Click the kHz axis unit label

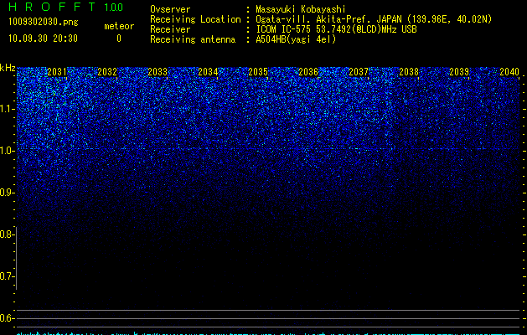coord(8,68)
